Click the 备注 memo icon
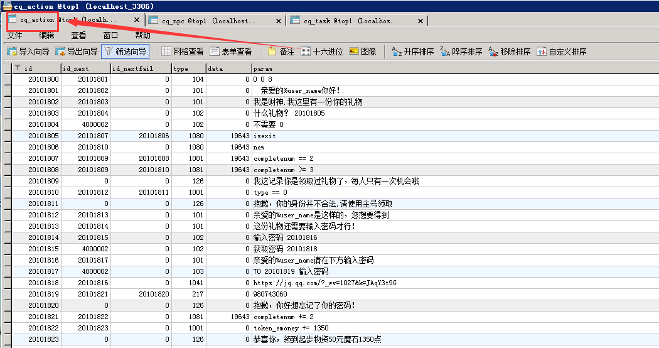The width and height of the screenshot is (659, 348). tap(281, 52)
